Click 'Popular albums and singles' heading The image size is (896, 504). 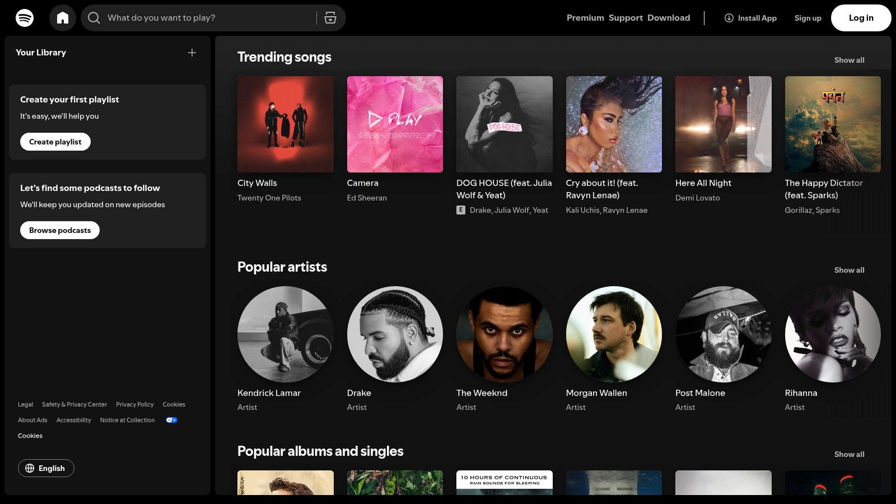pyautogui.click(x=320, y=451)
